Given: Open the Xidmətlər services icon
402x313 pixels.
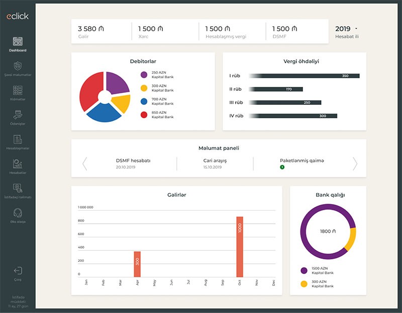Looking at the screenshot, I should pos(18,90).
